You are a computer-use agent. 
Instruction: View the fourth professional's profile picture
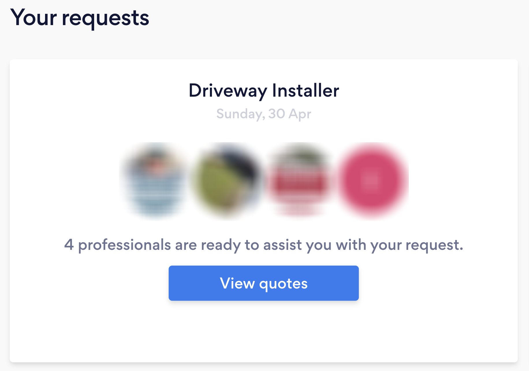(371, 181)
